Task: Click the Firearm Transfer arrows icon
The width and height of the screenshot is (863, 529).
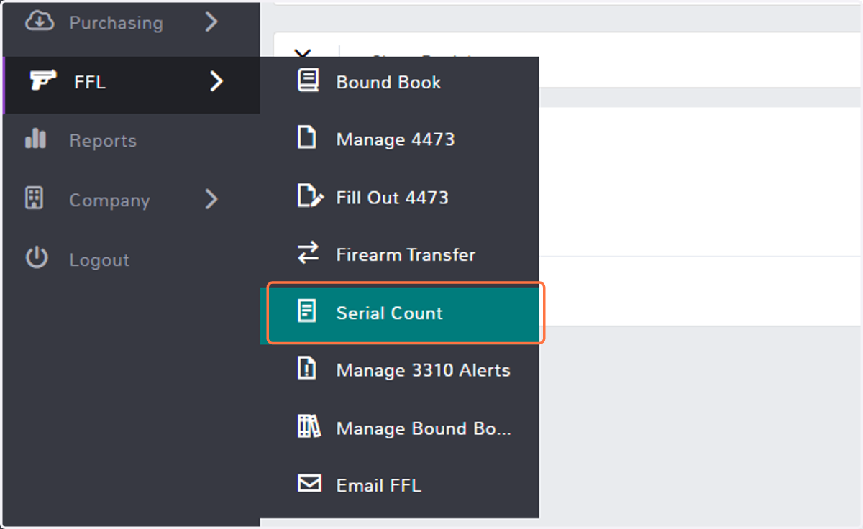Action: pyautogui.click(x=308, y=253)
